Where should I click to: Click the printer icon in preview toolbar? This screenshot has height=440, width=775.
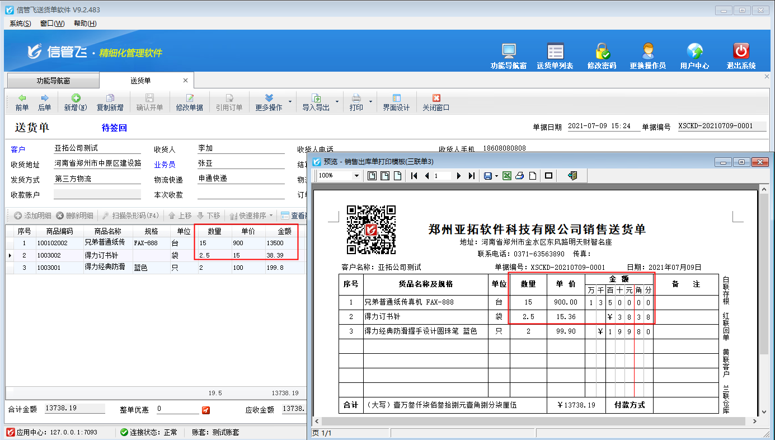tap(519, 176)
